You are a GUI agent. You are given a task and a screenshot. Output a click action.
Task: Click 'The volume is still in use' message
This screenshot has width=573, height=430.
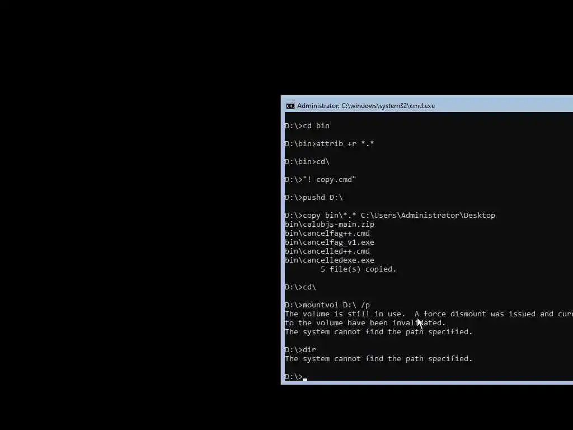click(x=429, y=314)
